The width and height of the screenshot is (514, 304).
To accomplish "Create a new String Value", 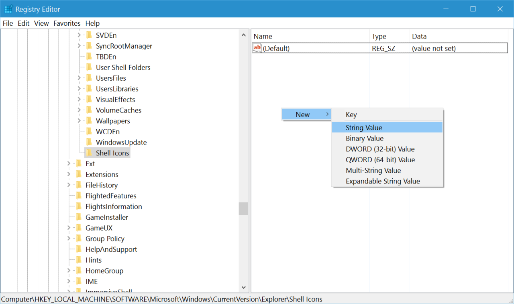I will pos(364,127).
